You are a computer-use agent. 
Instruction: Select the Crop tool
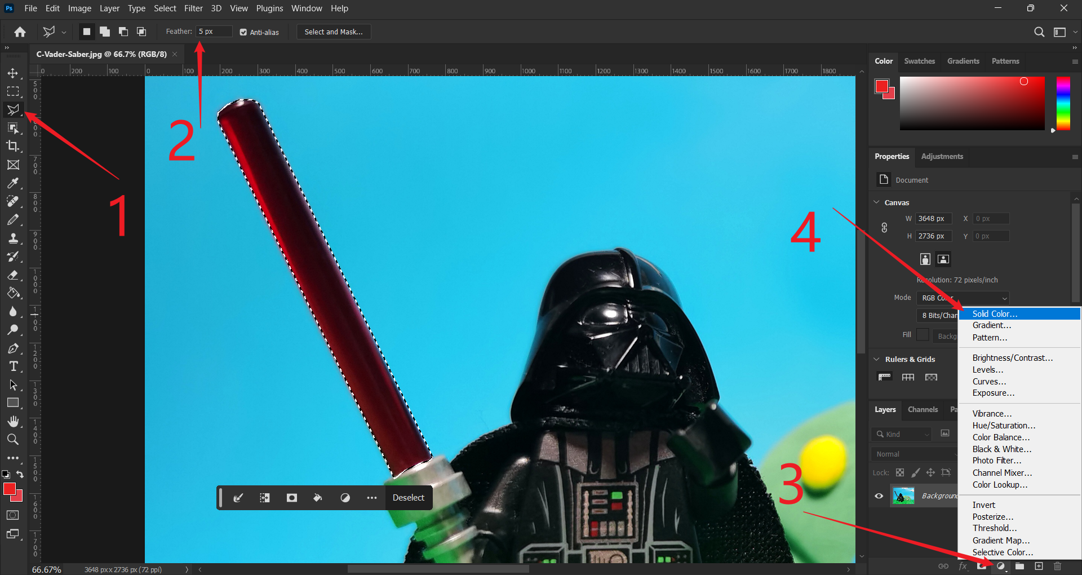tap(13, 147)
